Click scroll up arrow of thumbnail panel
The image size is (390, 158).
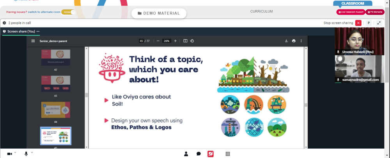point(87,48)
